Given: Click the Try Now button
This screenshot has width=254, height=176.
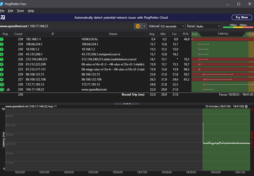Looking at the screenshot, I should point(242,17).
